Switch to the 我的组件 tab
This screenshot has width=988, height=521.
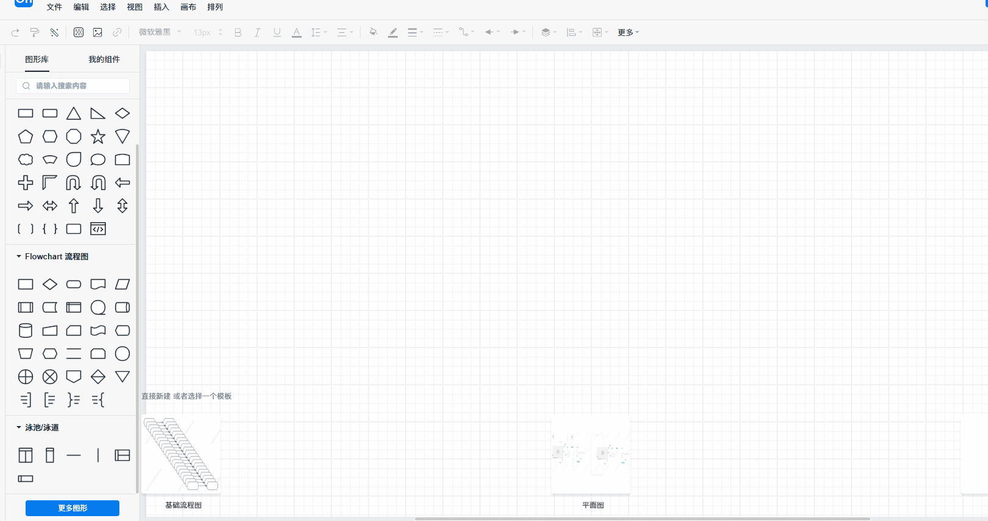point(104,59)
